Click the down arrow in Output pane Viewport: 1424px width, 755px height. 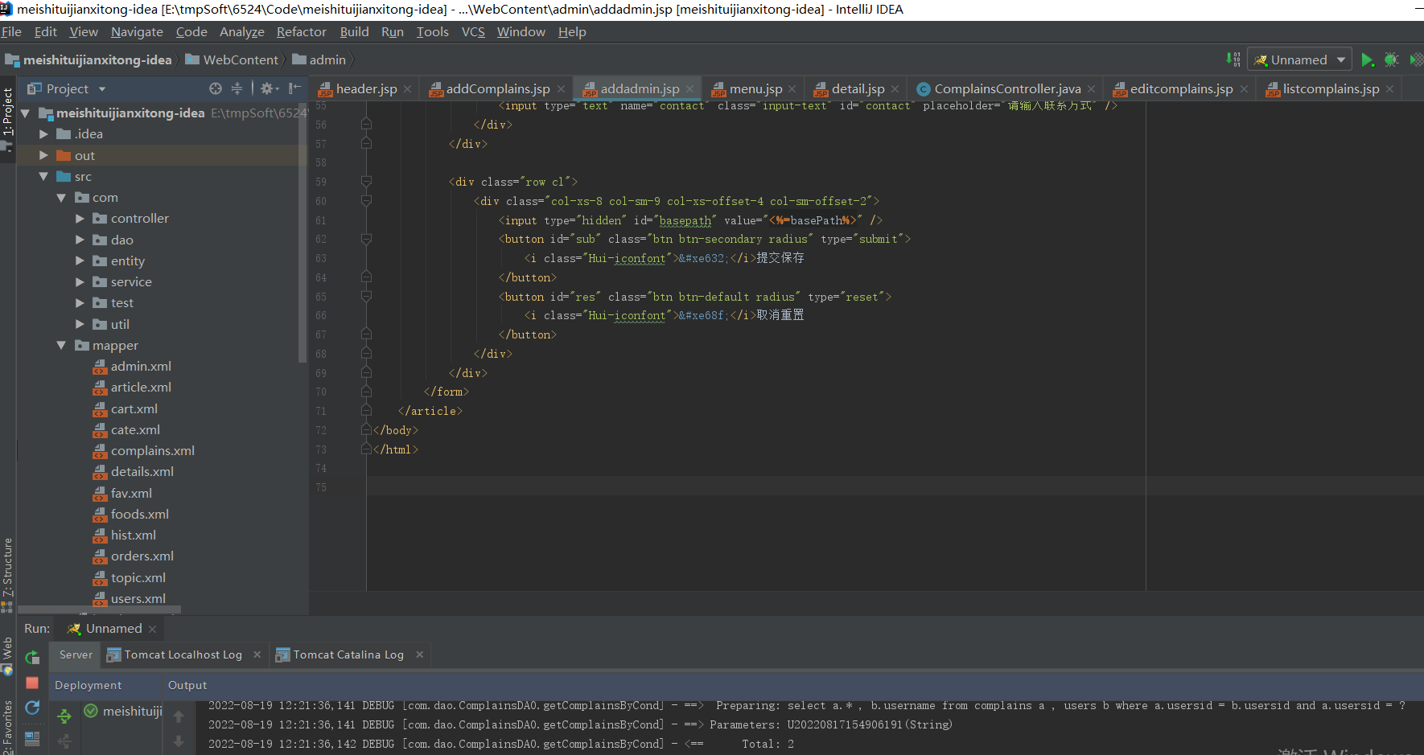point(179,741)
